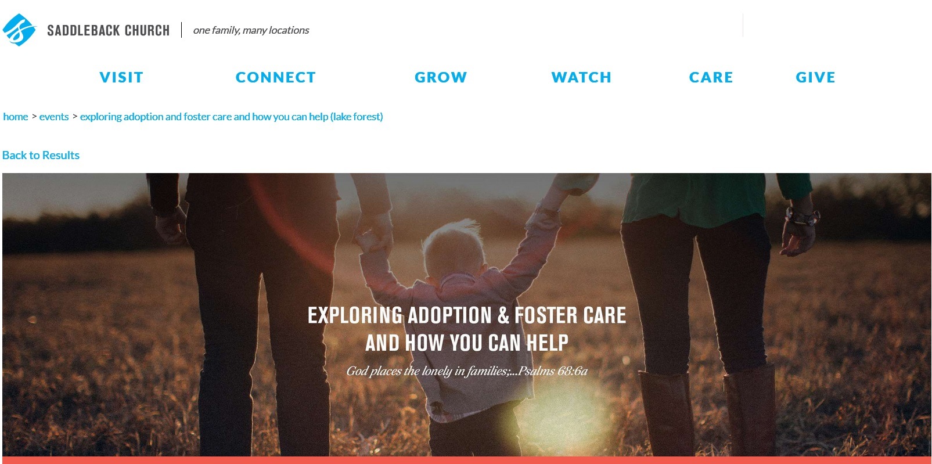Navigate to the events breadcrumb link
The width and height of the screenshot is (932, 464).
coord(54,117)
